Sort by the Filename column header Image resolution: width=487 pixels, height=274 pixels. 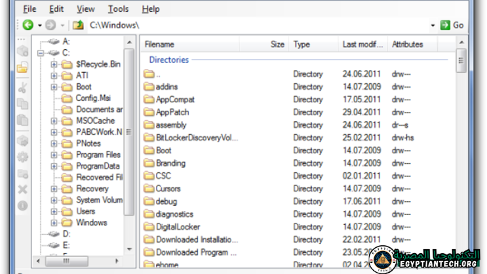[x=160, y=45]
